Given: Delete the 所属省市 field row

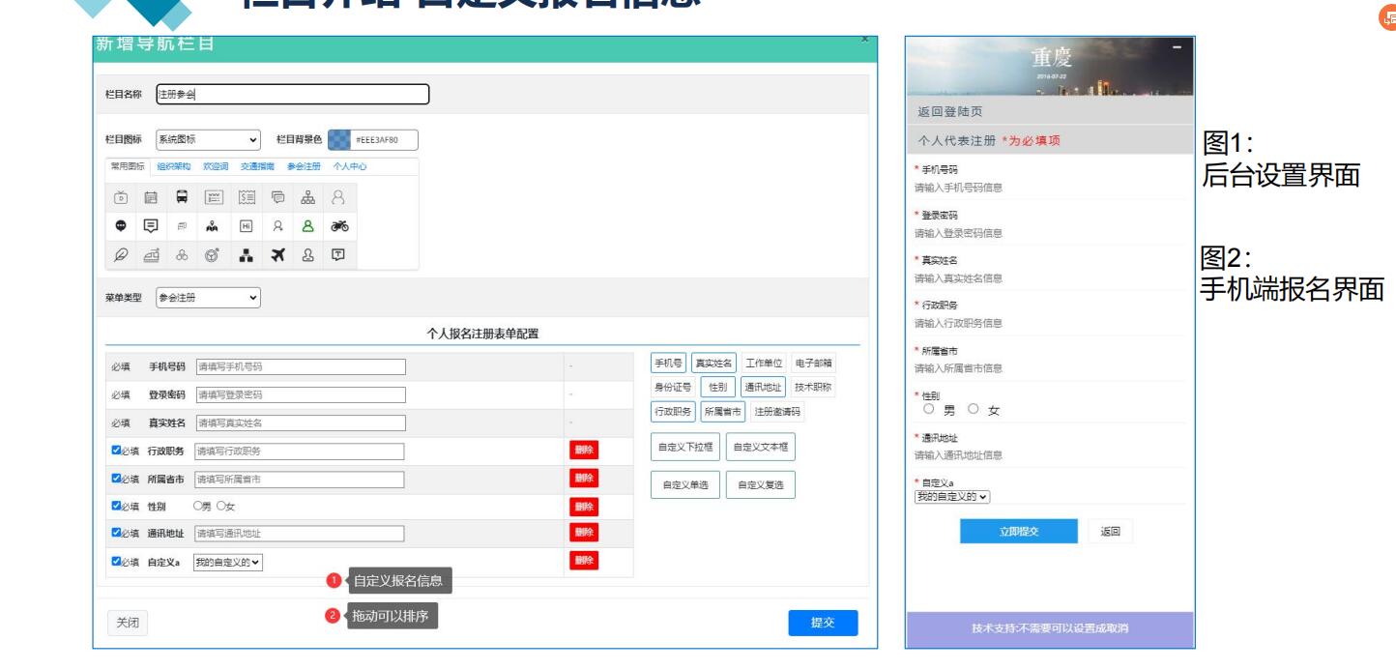Looking at the screenshot, I should click(584, 479).
